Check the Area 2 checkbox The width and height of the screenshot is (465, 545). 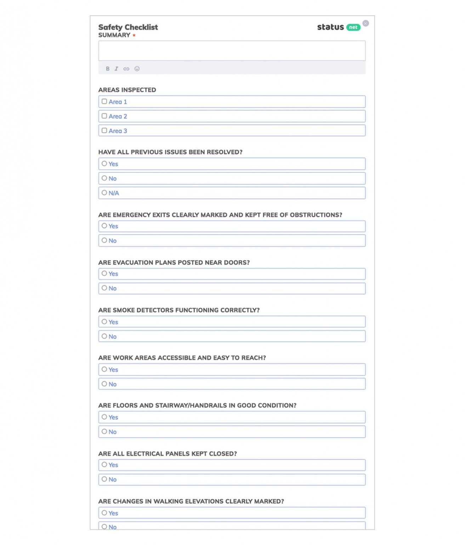pyautogui.click(x=104, y=116)
